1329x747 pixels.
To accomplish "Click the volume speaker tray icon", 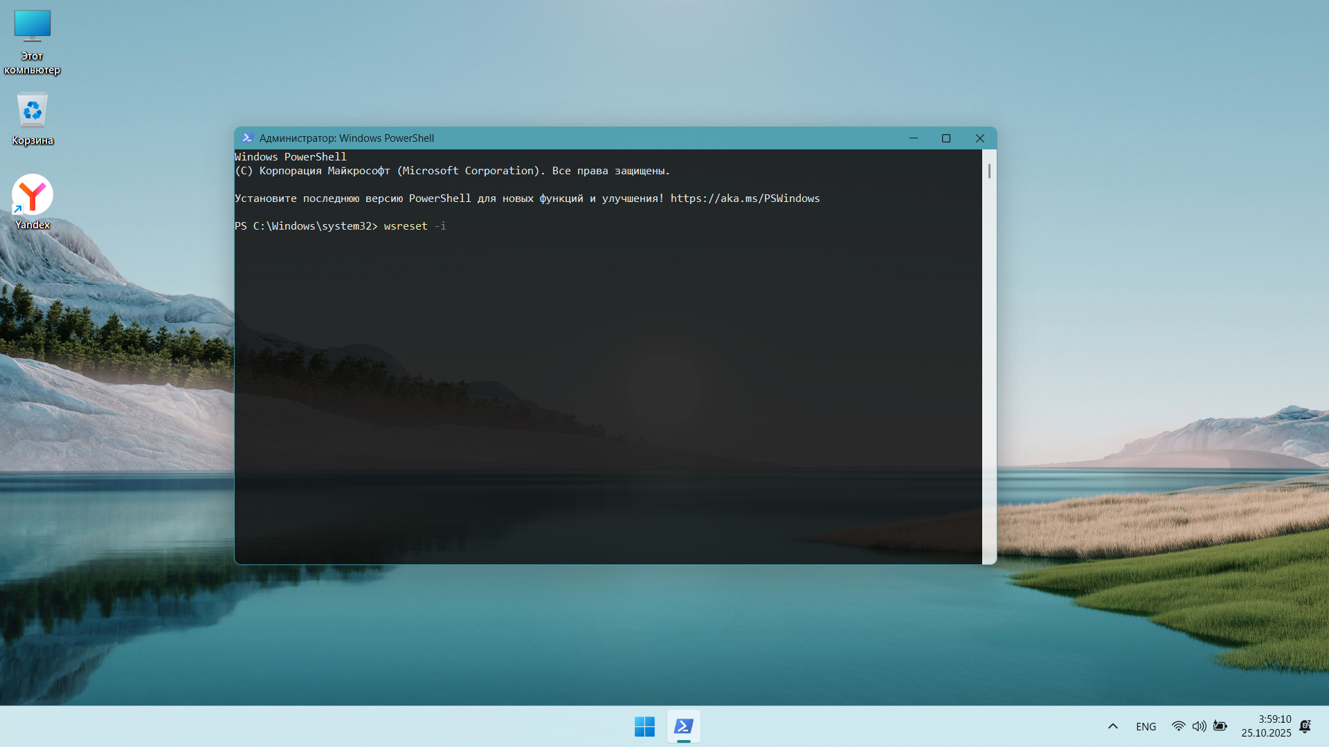I will [x=1199, y=726].
